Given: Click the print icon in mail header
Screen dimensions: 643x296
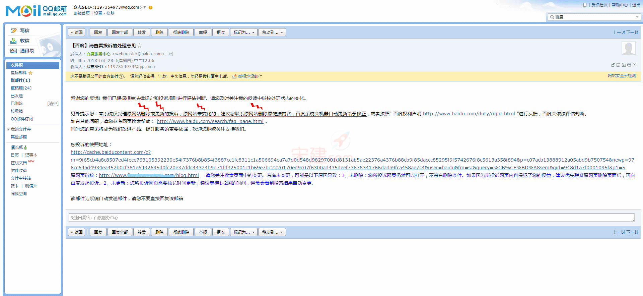Looking at the screenshot, I should click(629, 65).
